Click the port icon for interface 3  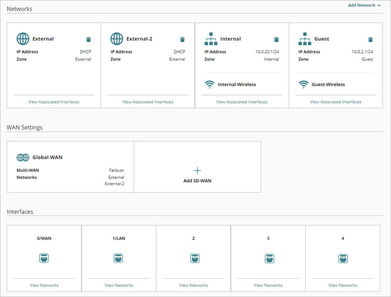click(x=268, y=258)
